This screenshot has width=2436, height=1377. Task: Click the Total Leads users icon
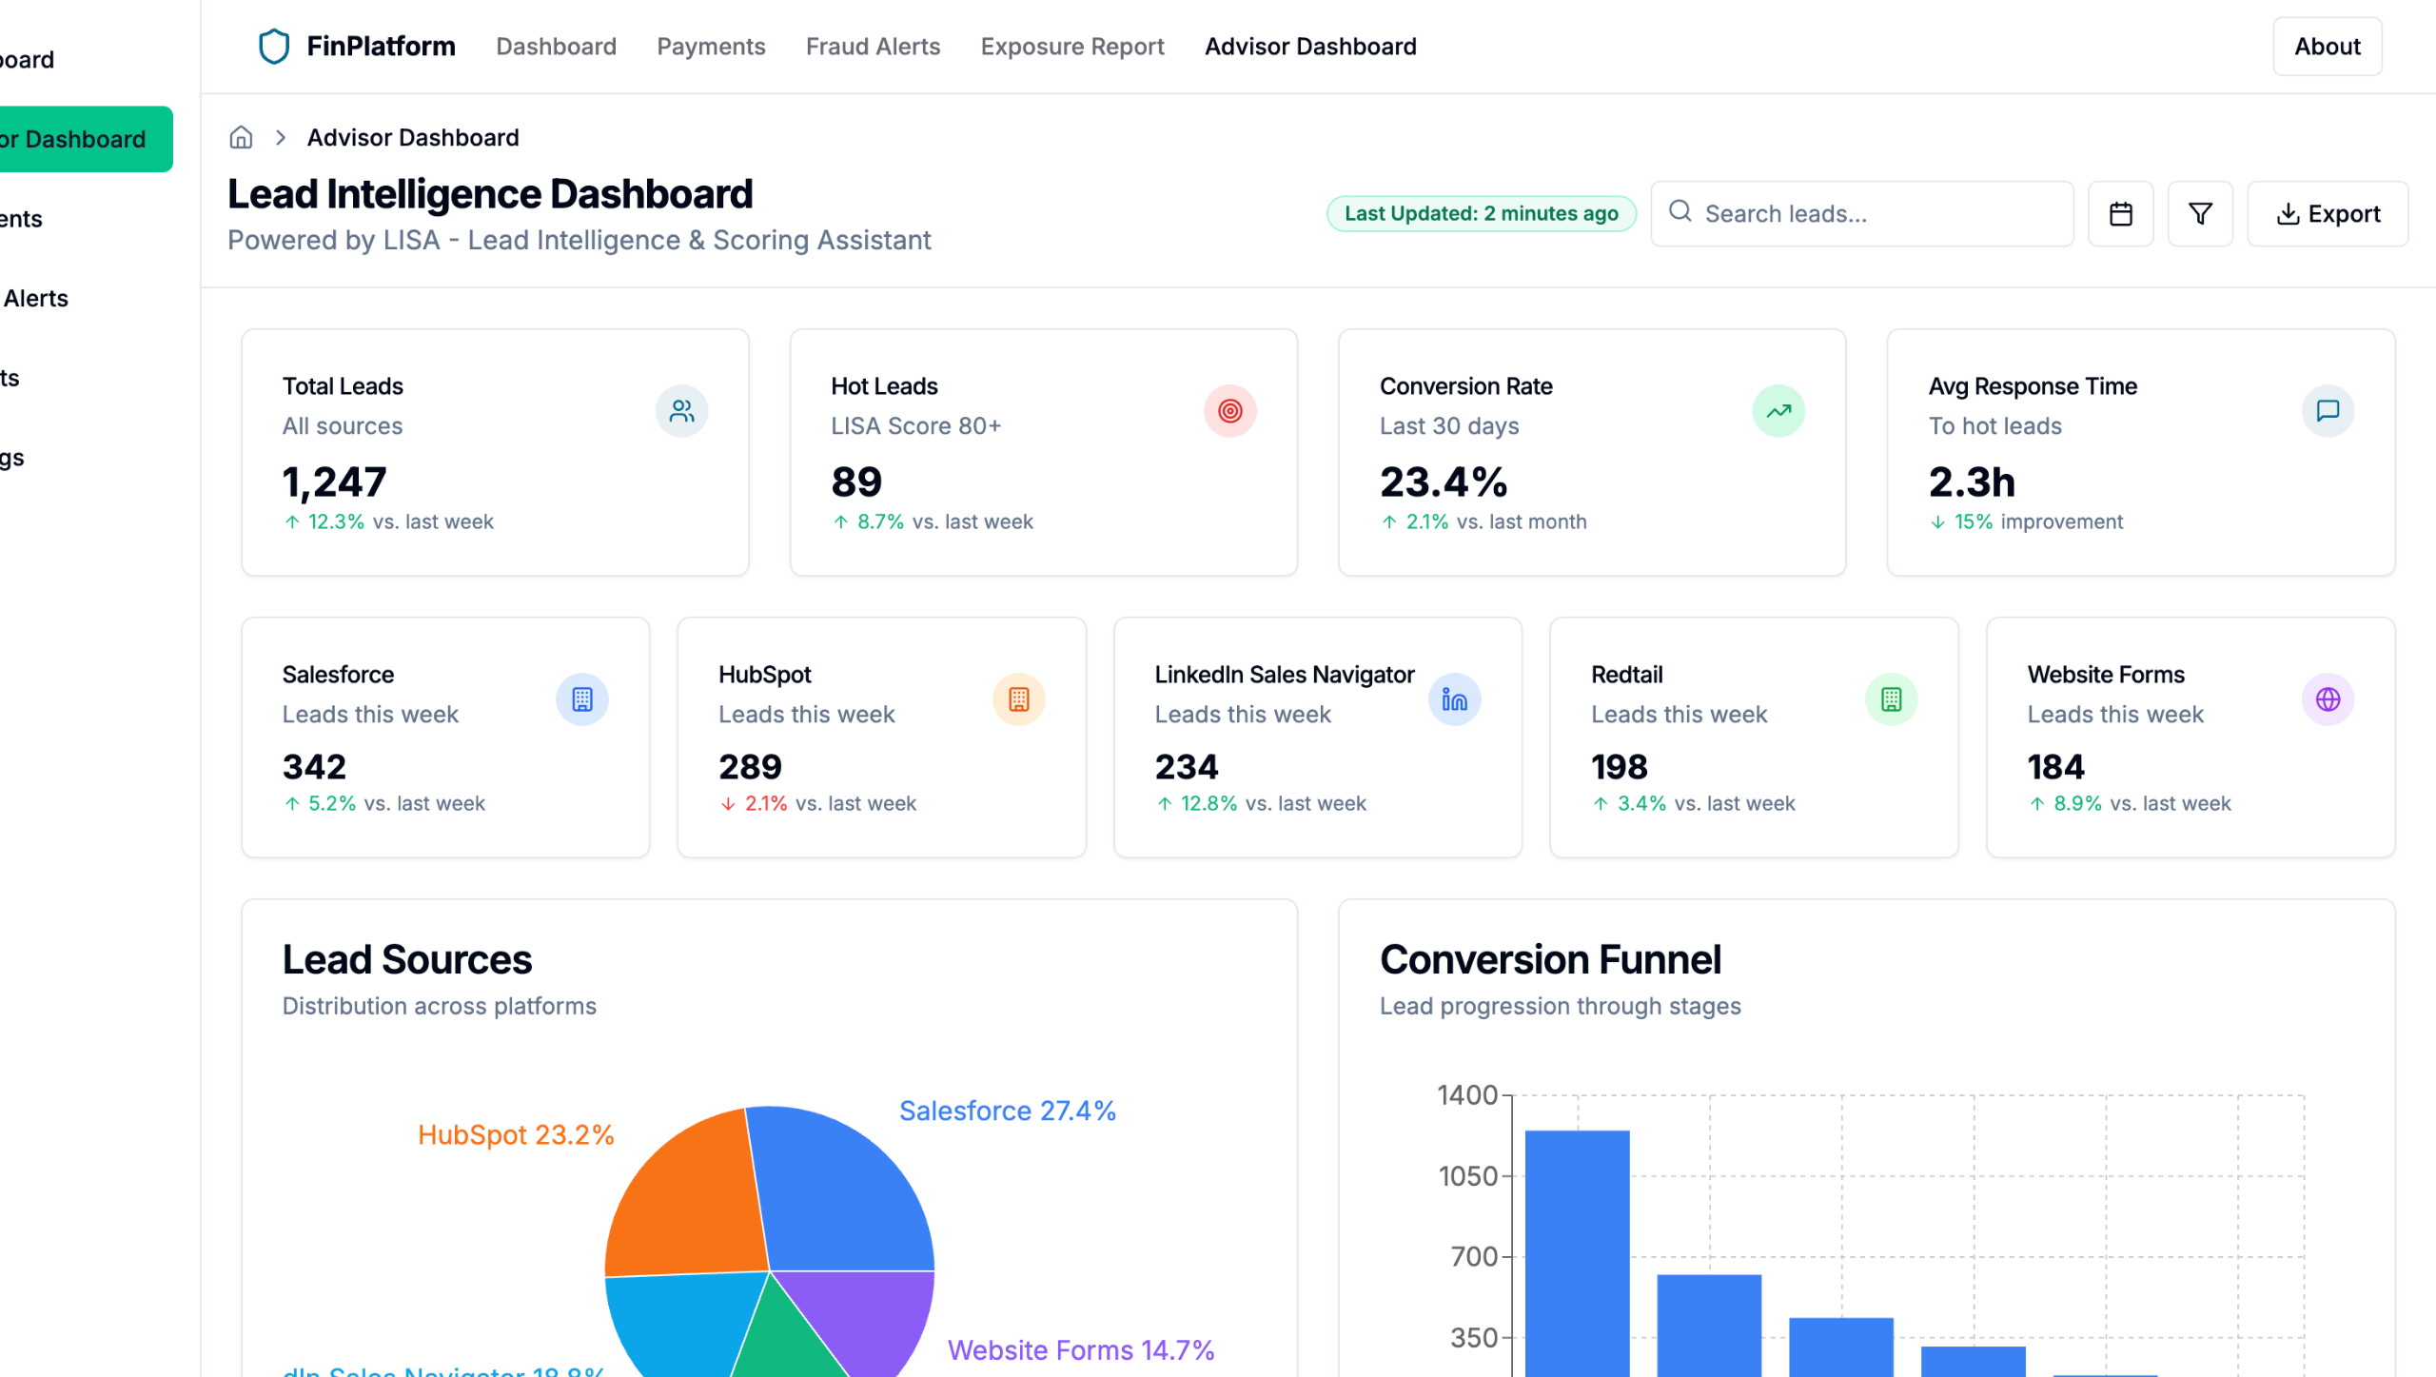[x=681, y=411]
